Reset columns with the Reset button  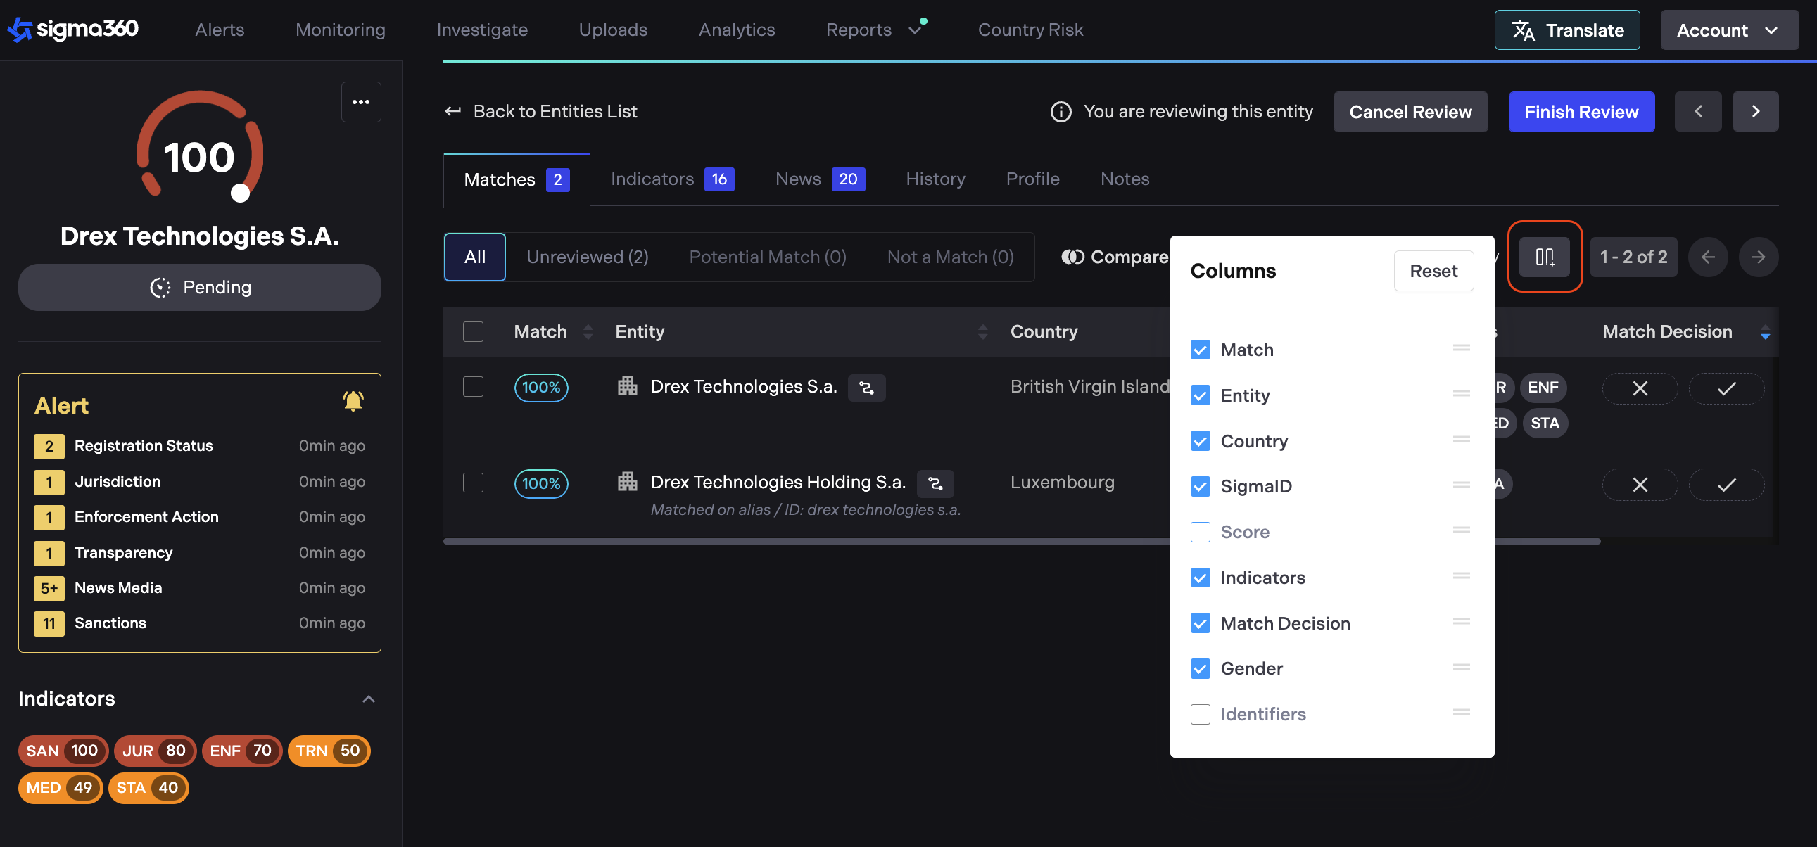[x=1433, y=271]
